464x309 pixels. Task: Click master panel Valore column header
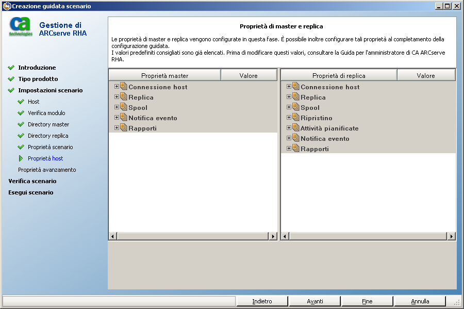pyautogui.click(x=248, y=75)
